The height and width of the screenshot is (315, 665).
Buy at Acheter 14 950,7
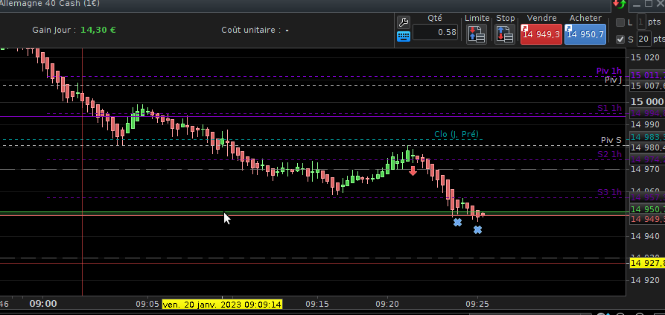coord(585,34)
